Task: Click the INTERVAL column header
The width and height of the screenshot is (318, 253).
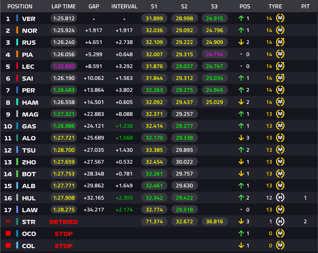Action: (124, 7)
